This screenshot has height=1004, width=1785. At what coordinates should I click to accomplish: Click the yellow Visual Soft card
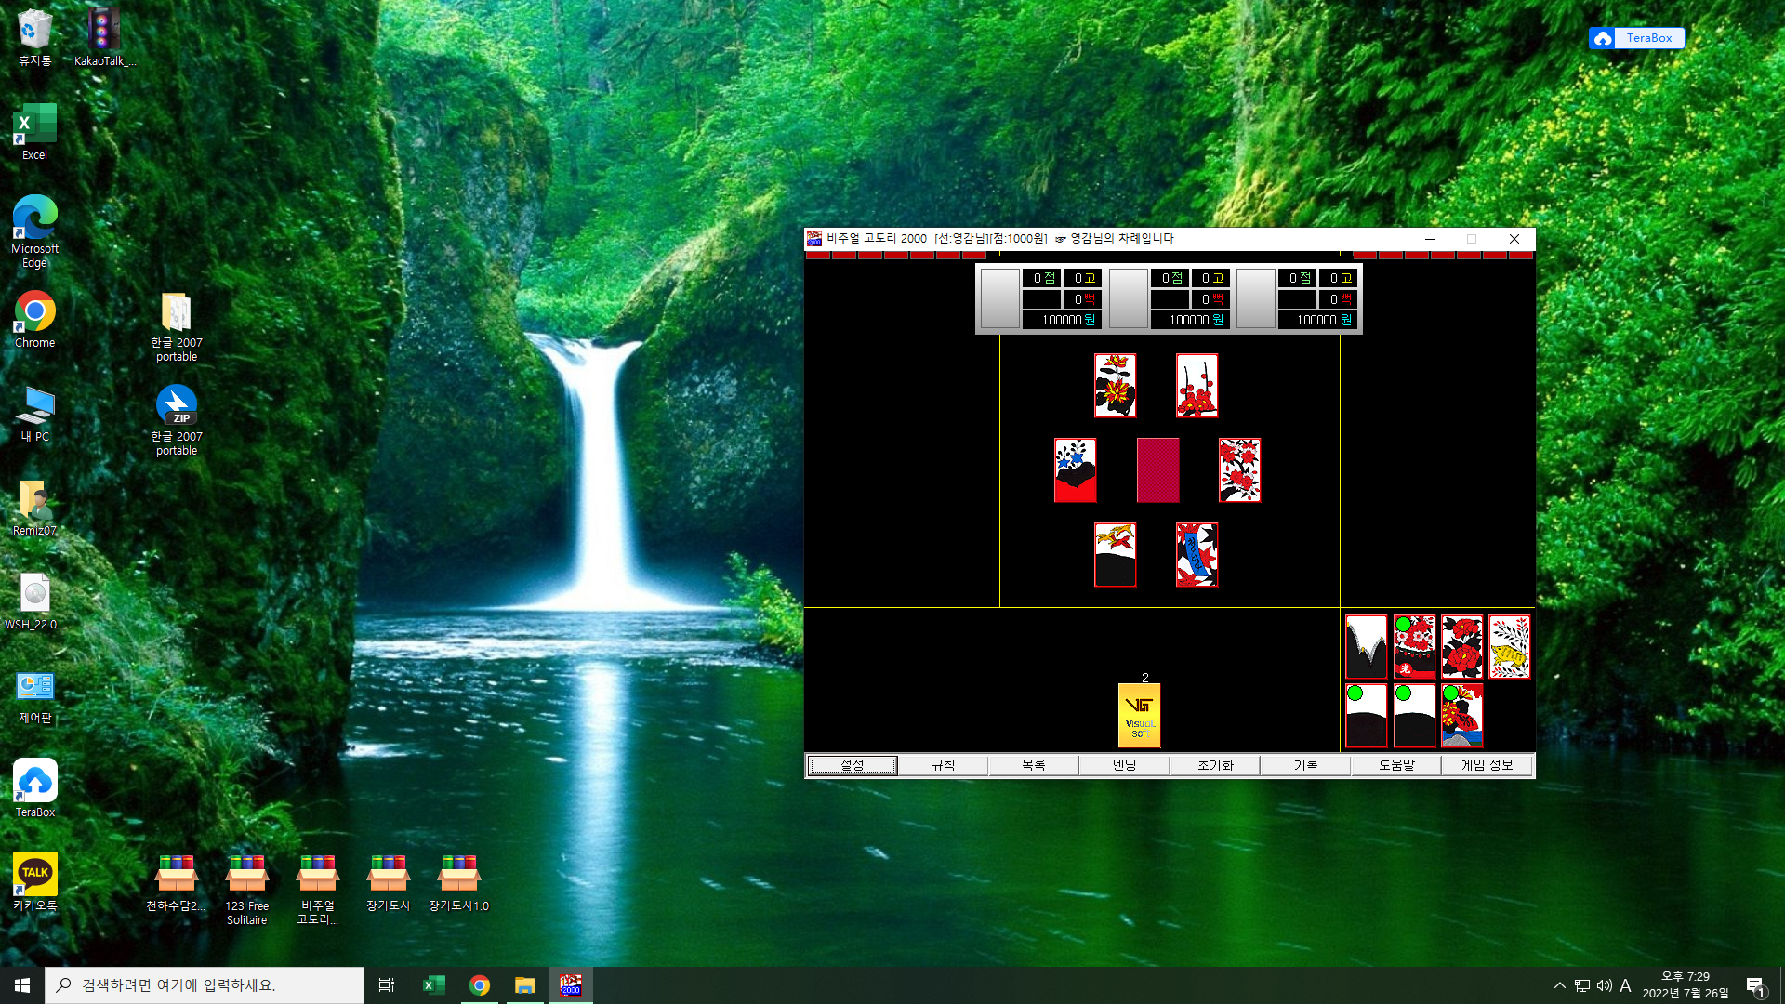[1139, 716]
